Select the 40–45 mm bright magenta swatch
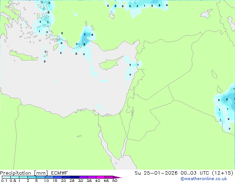The image size is (235, 182). 100,177
